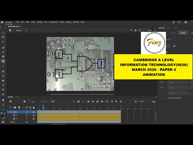The width and height of the screenshot is (193, 145).
Task: Open the File menu
Action: (18, 22)
